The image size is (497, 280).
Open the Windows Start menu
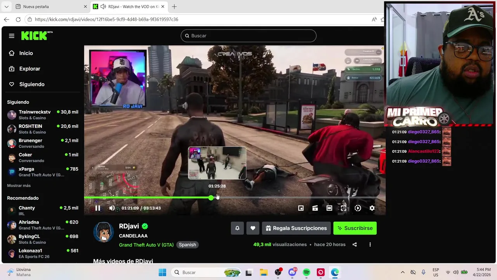pyautogui.click(x=162, y=273)
